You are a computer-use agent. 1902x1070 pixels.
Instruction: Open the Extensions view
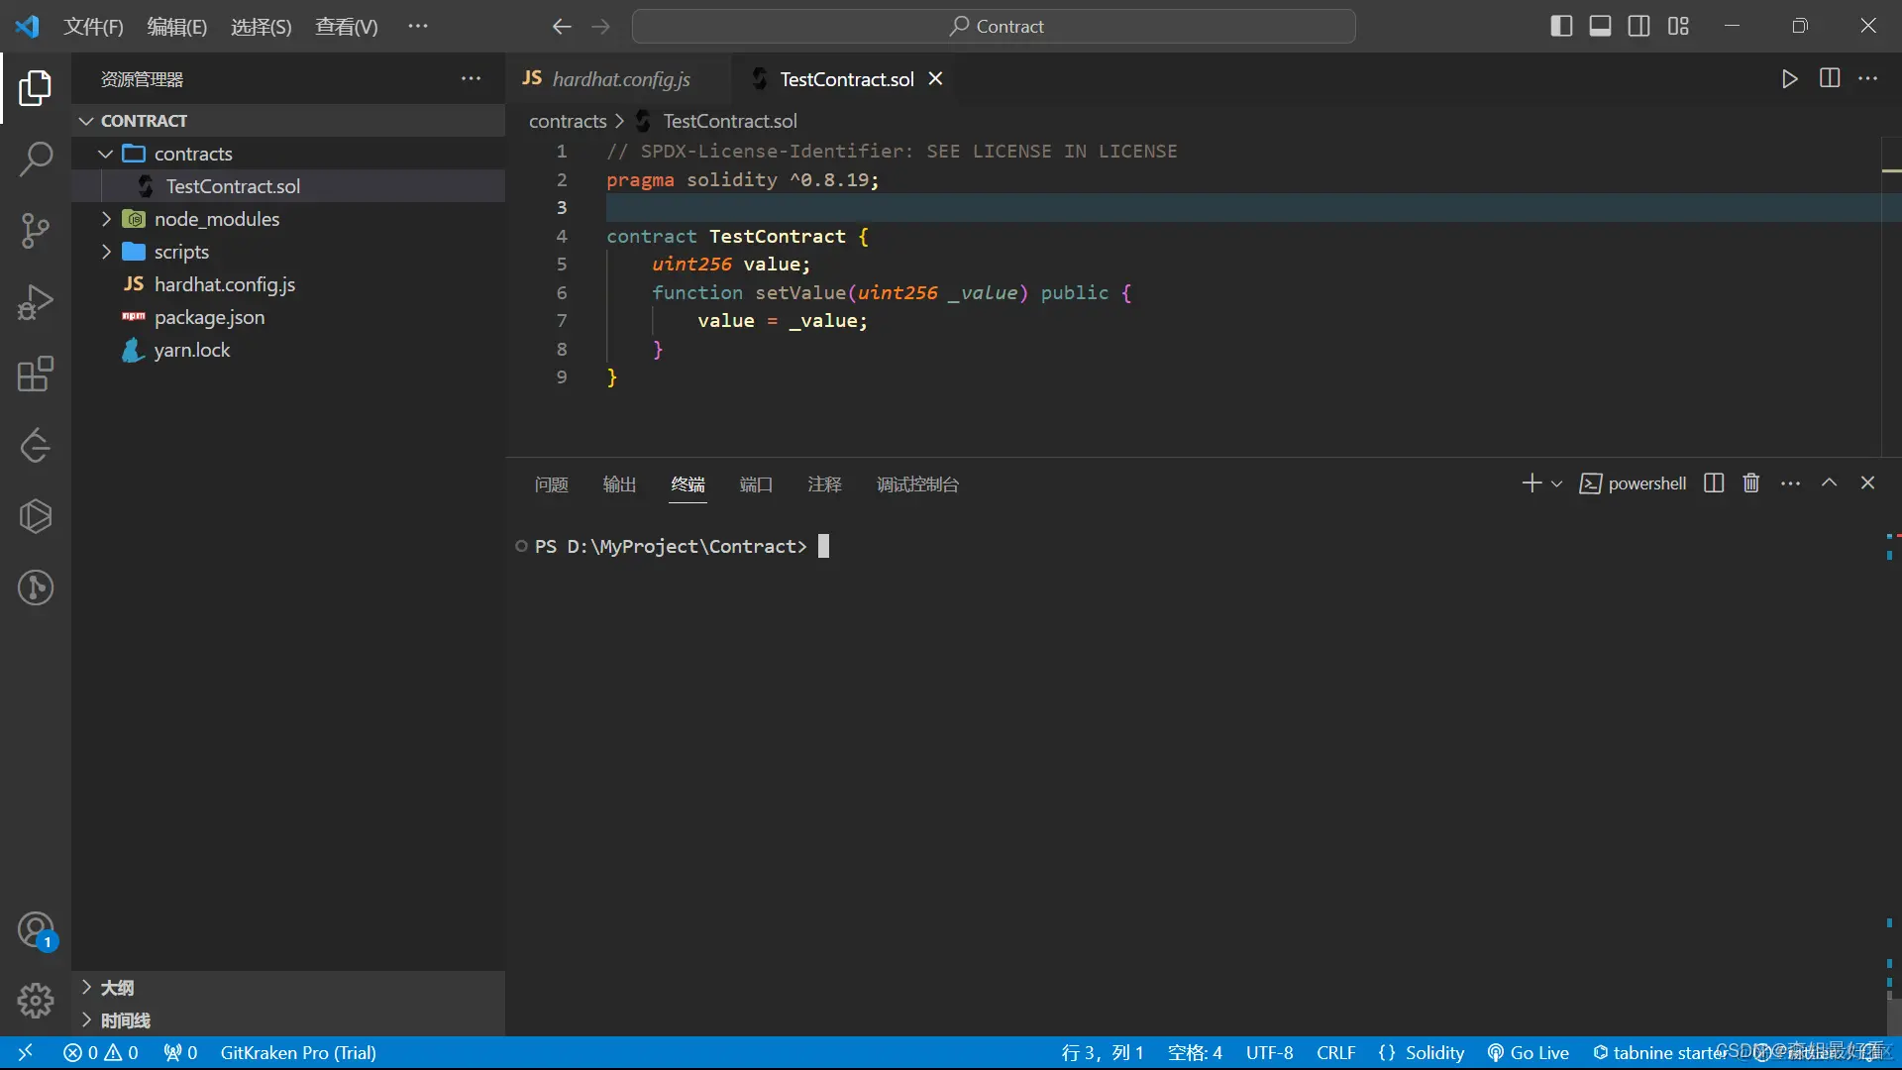pos(36,374)
